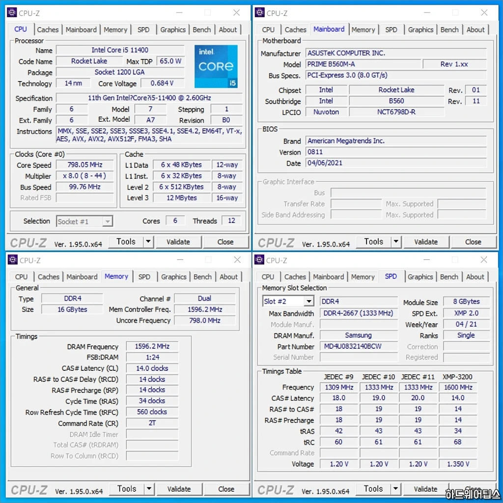Expand the Tools arrow in the Mainboard window
The image size is (503, 503).
(396, 242)
